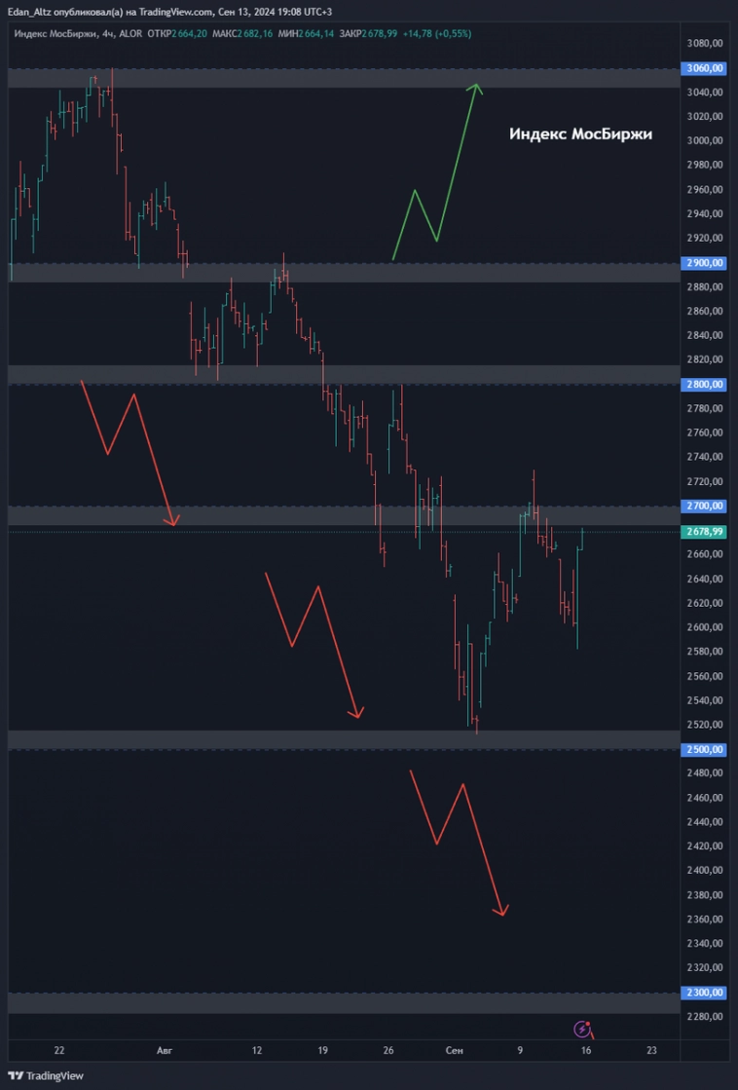Open the TradingView logo at bottom
738x1090 pixels.
click(45, 1075)
